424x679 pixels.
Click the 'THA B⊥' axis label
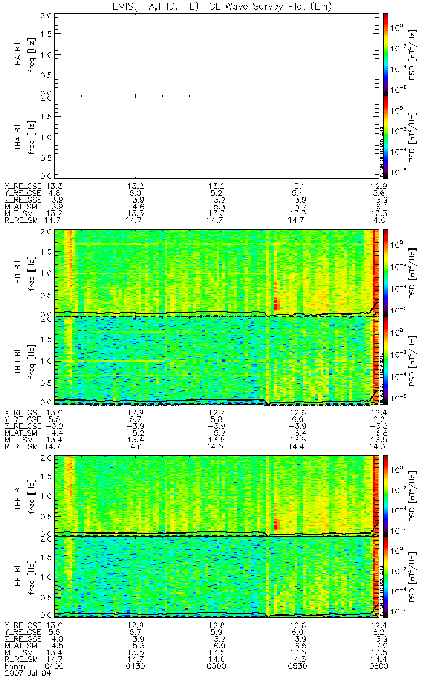[19, 54]
